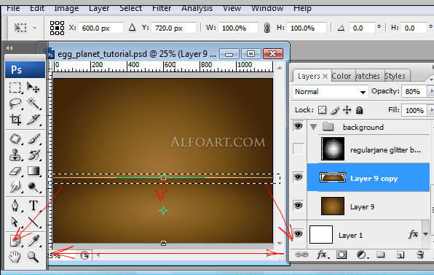Create a new group folder

coord(381,255)
